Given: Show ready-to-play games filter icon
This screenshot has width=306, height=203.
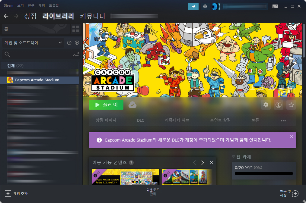Looking at the screenshot, I should [77, 43].
